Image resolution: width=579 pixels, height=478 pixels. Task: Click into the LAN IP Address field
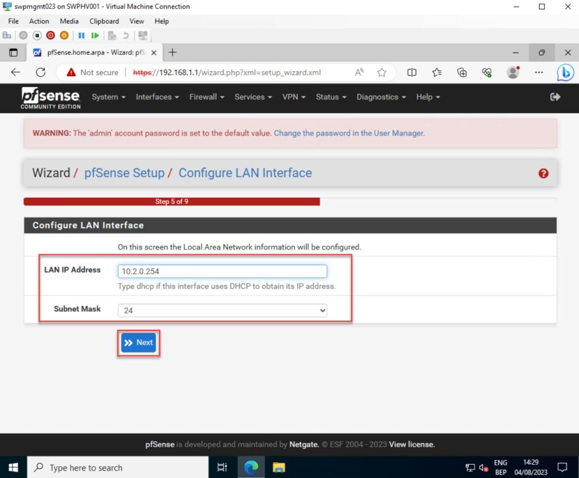(222, 271)
